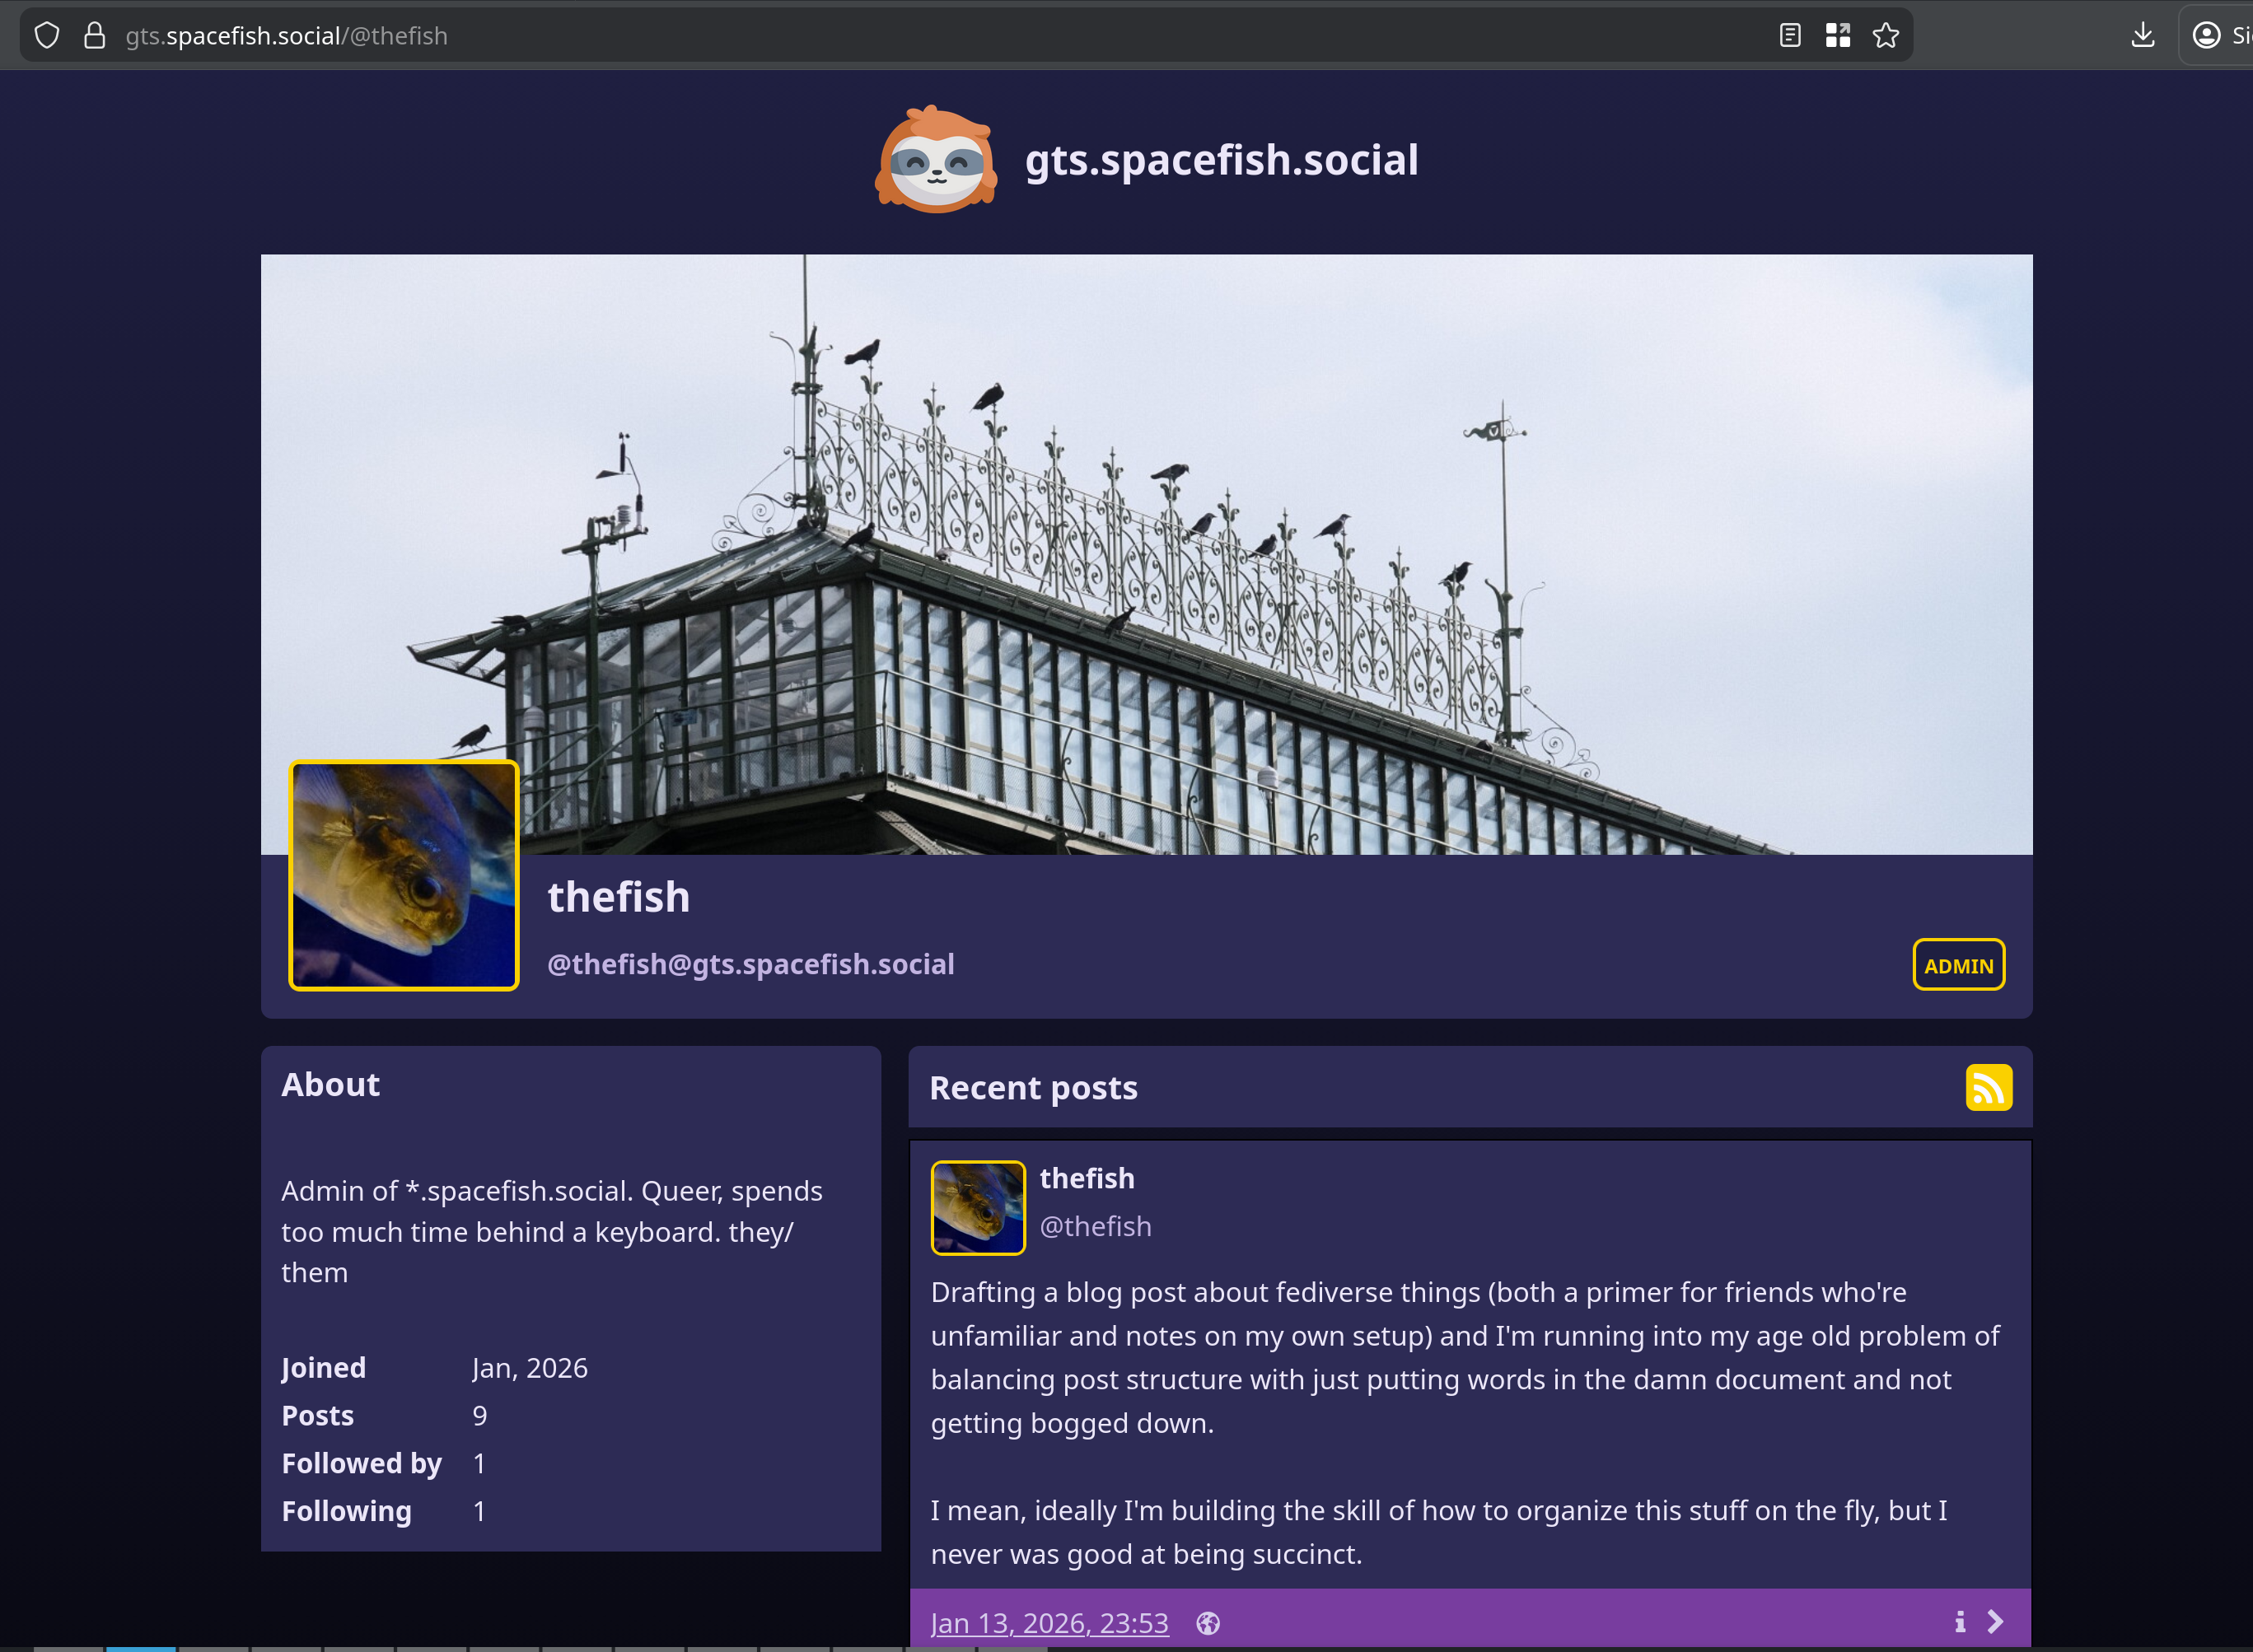Click into the browser address bar
2253x1652 pixels.
(700, 34)
